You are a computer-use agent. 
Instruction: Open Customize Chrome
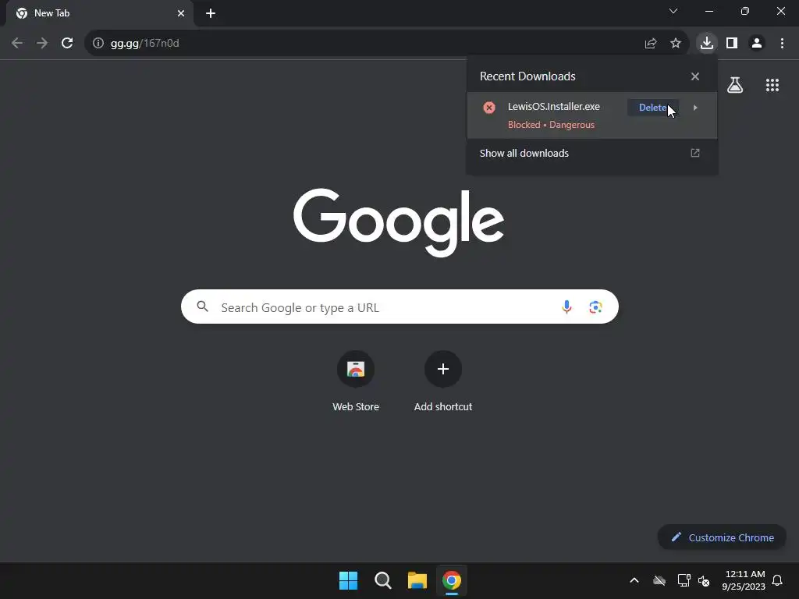(722, 537)
